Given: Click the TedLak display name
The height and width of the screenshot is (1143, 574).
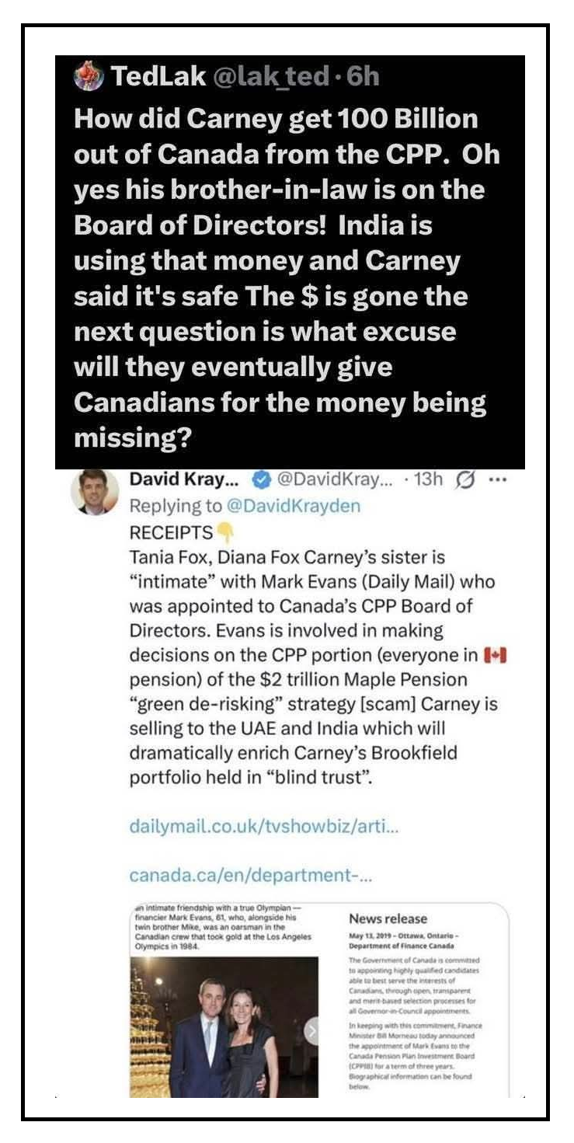Looking at the screenshot, I should pyautogui.click(x=158, y=76).
